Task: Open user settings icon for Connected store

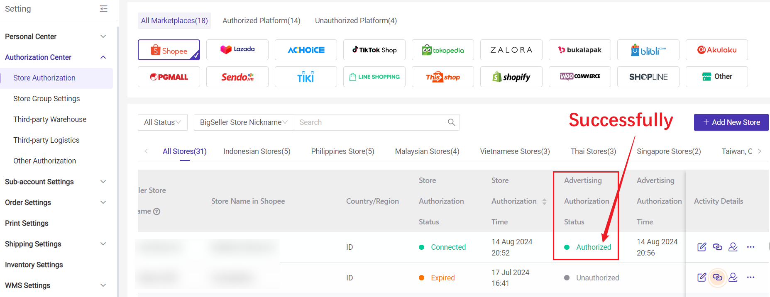Action: 733,247
